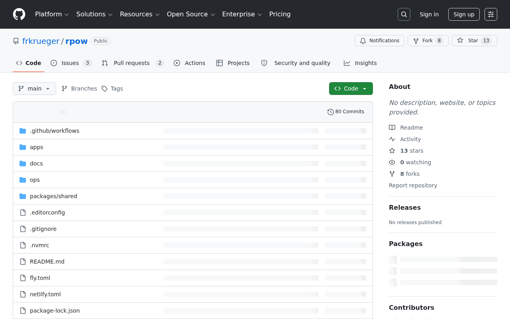Click the Activity pulse icon
The image size is (510, 319).
pyautogui.click(x=392, y=139)
